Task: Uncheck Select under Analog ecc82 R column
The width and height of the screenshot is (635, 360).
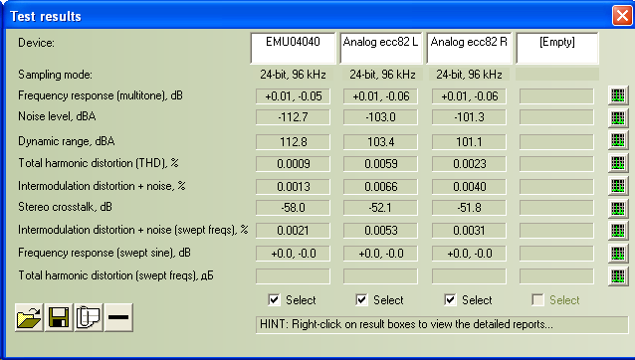Action: (450, 299)
